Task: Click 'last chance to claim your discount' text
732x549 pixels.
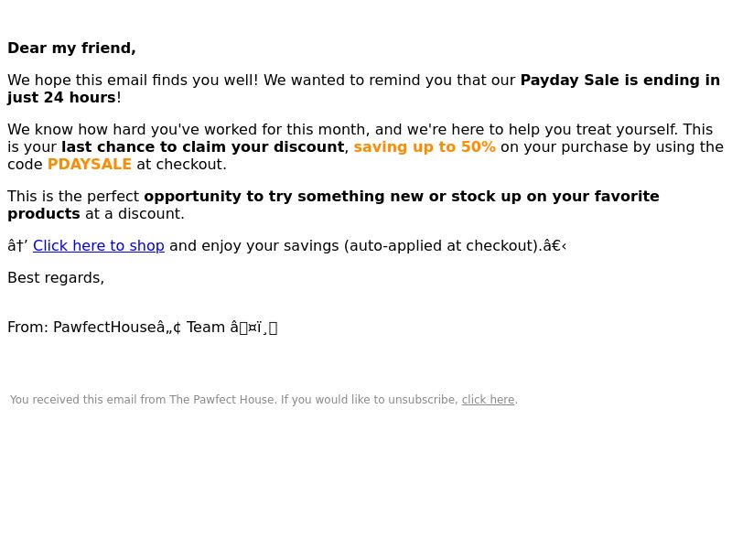Action: coord(202,147)
